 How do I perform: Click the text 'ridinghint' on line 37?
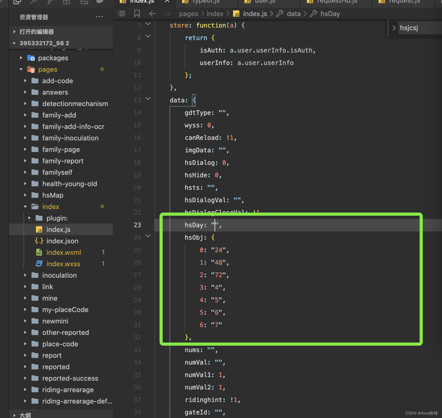pos(204,400)
